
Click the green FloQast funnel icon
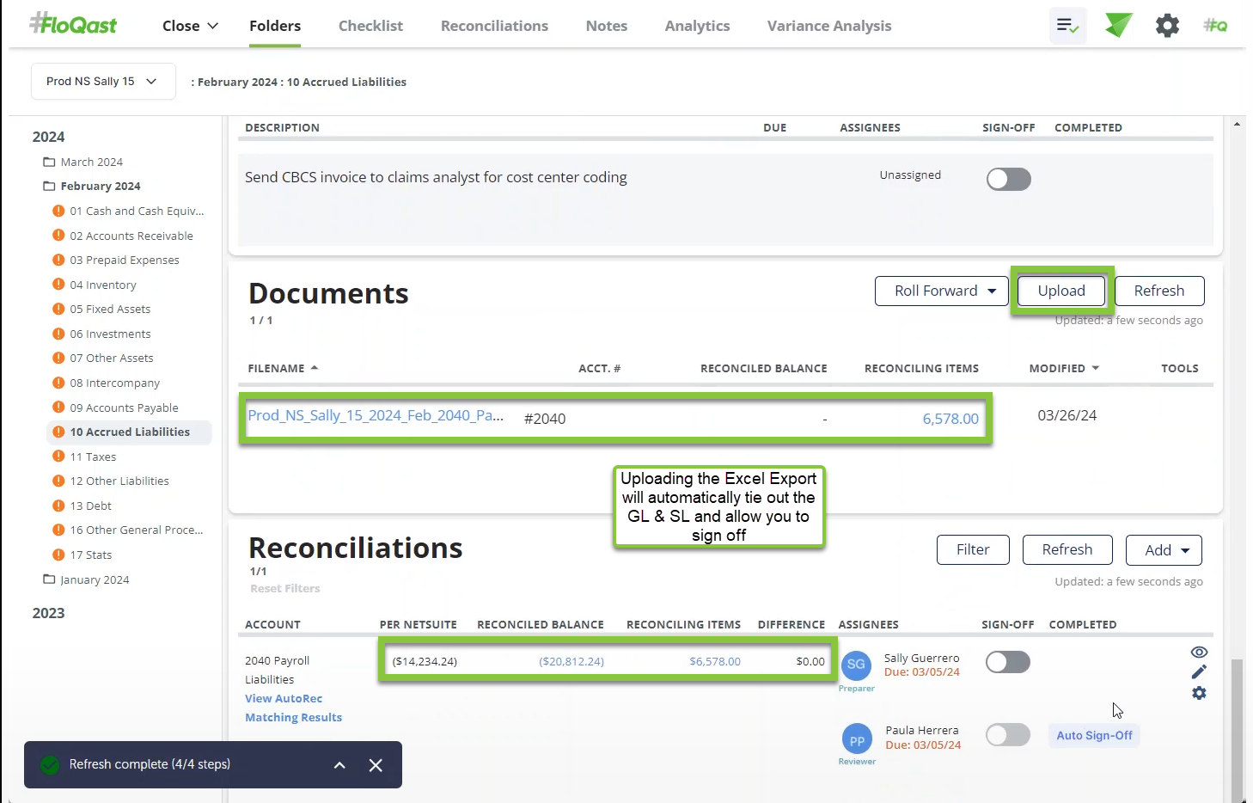1118,26
